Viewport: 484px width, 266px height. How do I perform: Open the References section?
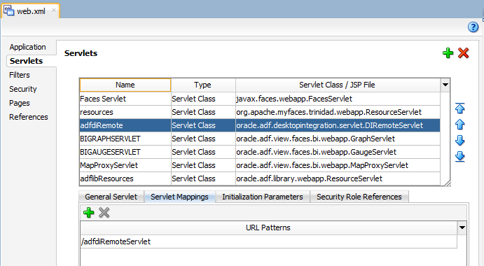(29, 117)
